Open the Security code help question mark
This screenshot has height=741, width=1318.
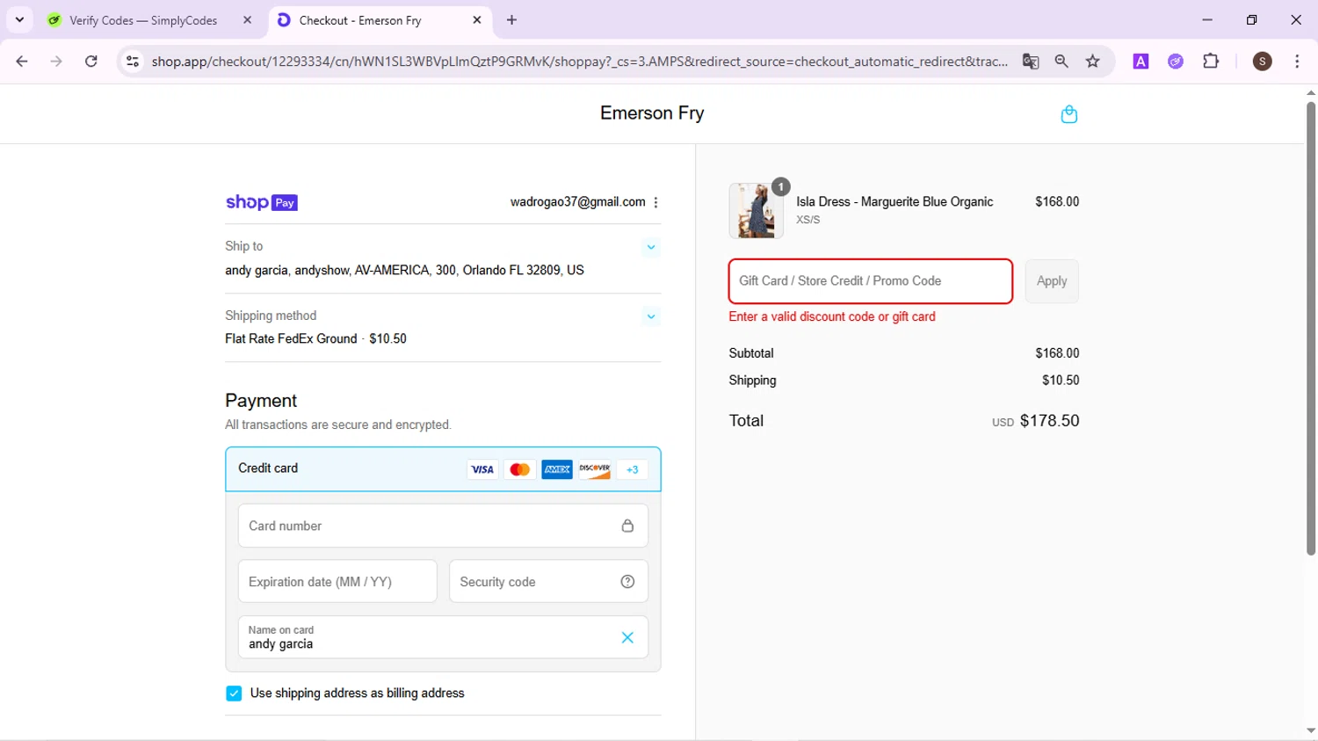pos(627,581)
